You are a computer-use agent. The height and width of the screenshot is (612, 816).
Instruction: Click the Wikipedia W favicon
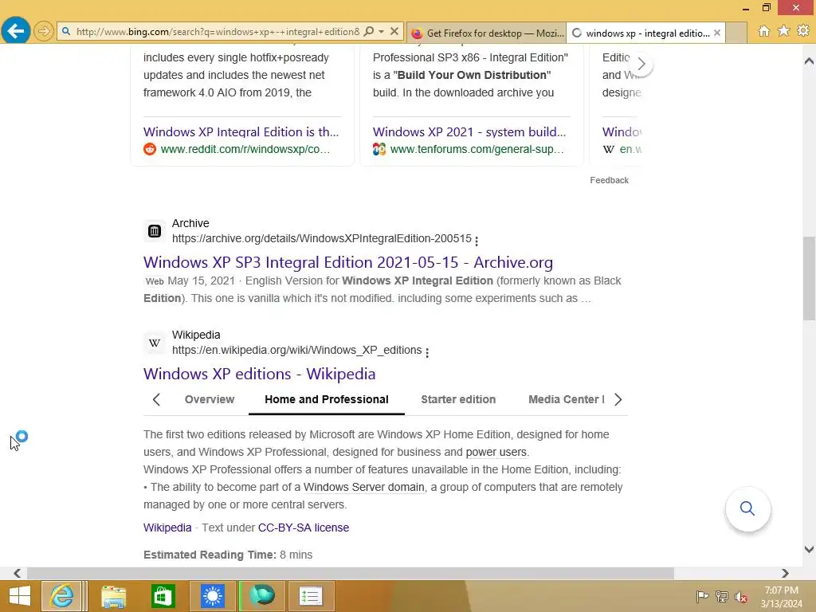click(155, 343)
